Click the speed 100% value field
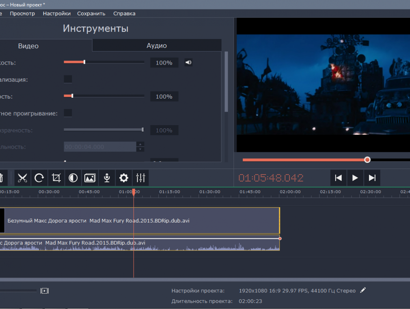Image resolution: width=410 pixels, height=309 pixels. [164, 96]
